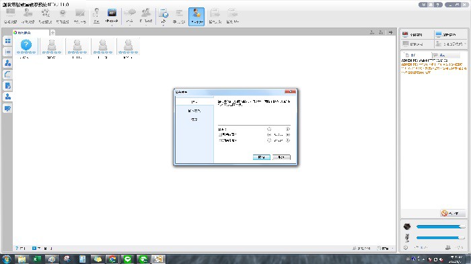Click the blue document icon in the left sidebar
The height and width of the screenshot is (264, 471).
tap(7, 86)
